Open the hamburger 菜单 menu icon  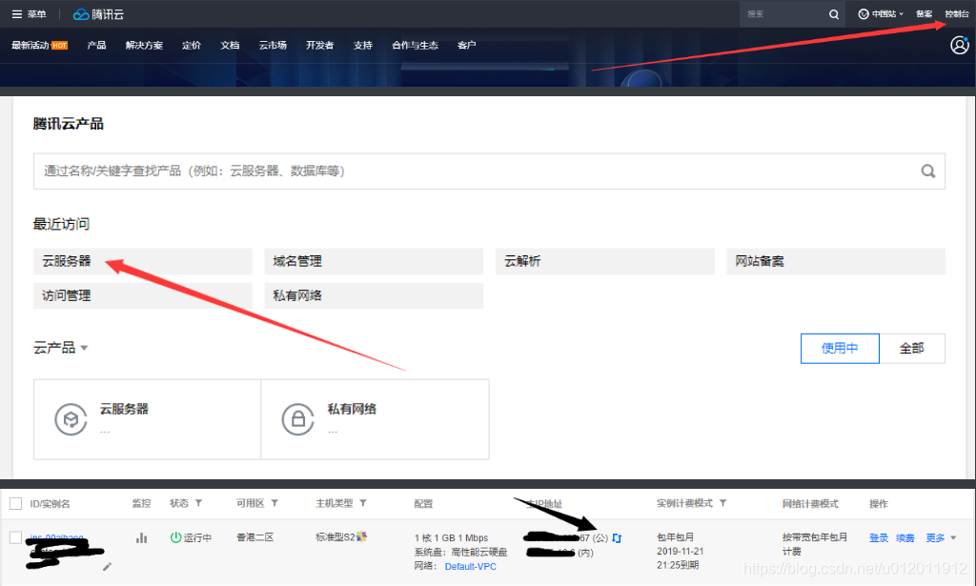click(17, 14)
